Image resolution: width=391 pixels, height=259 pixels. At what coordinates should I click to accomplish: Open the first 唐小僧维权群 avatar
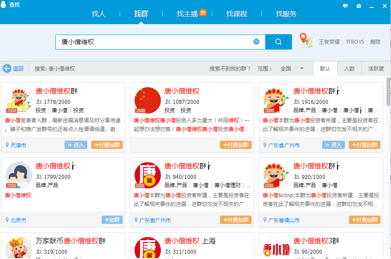point(18,100)
